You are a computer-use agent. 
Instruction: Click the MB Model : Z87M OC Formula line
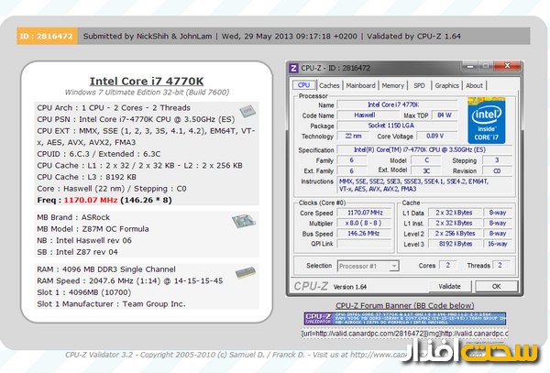93,229
